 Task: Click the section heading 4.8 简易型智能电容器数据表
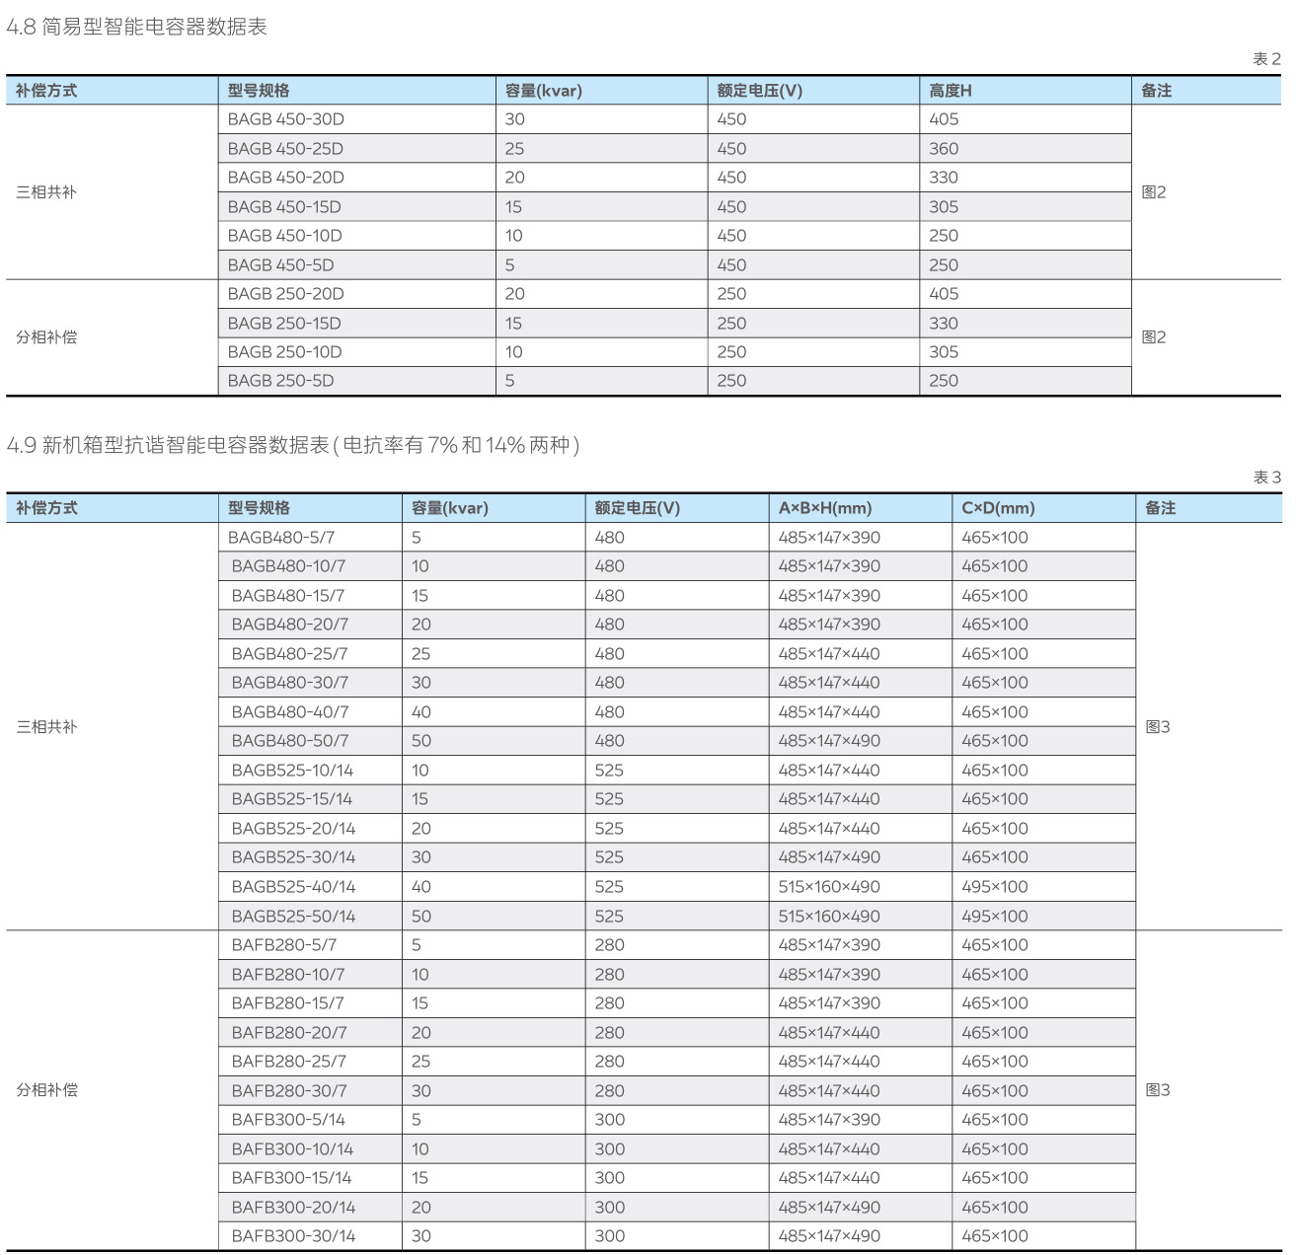(x=136, y=27)
